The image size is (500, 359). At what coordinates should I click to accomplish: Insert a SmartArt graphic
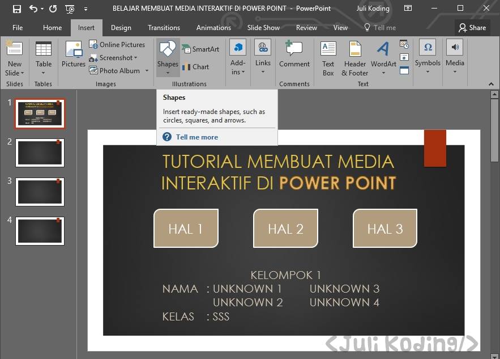tap(201, 49)
